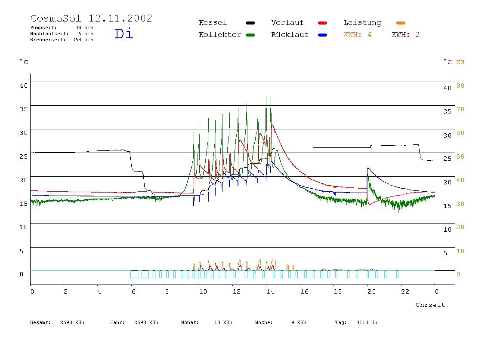494x349 pixels.
Task: Click the orange KW axis tick "70"
Action: click(460, 109)
